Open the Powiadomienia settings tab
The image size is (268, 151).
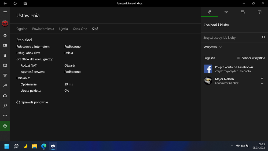43,29
